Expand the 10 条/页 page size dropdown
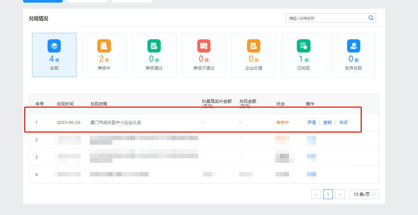Image resolution: width=418 pixels, height=215 pixels. click(x=364, y=194)
